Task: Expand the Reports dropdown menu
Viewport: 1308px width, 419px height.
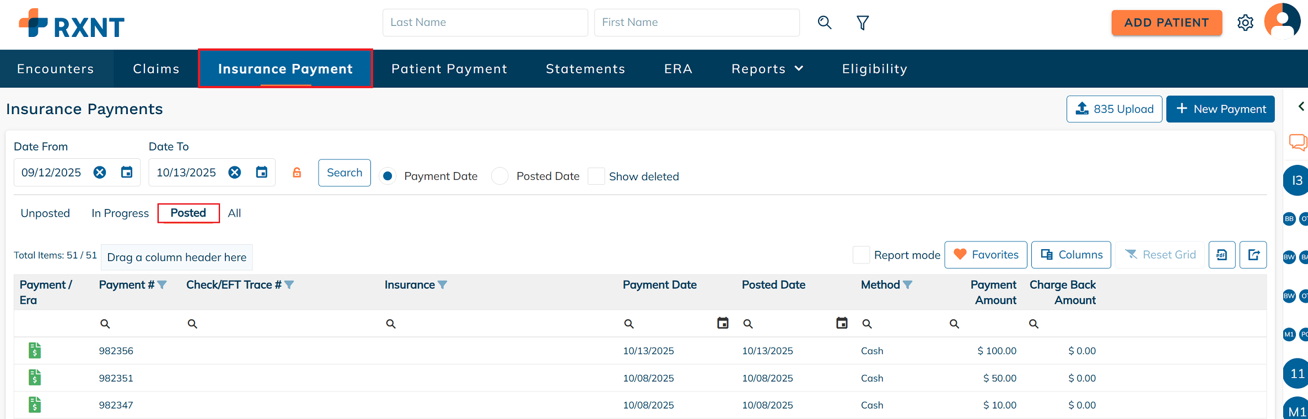Action: (767, 69)
